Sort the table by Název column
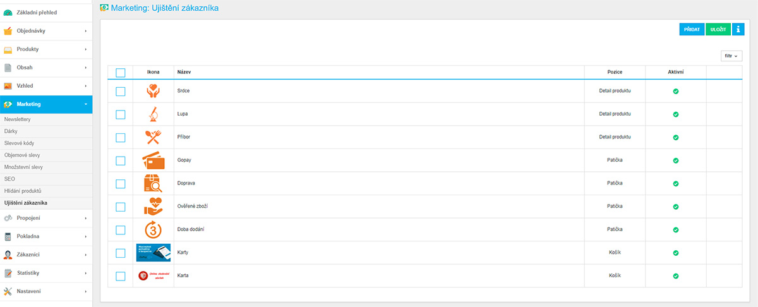 point(184,72)
